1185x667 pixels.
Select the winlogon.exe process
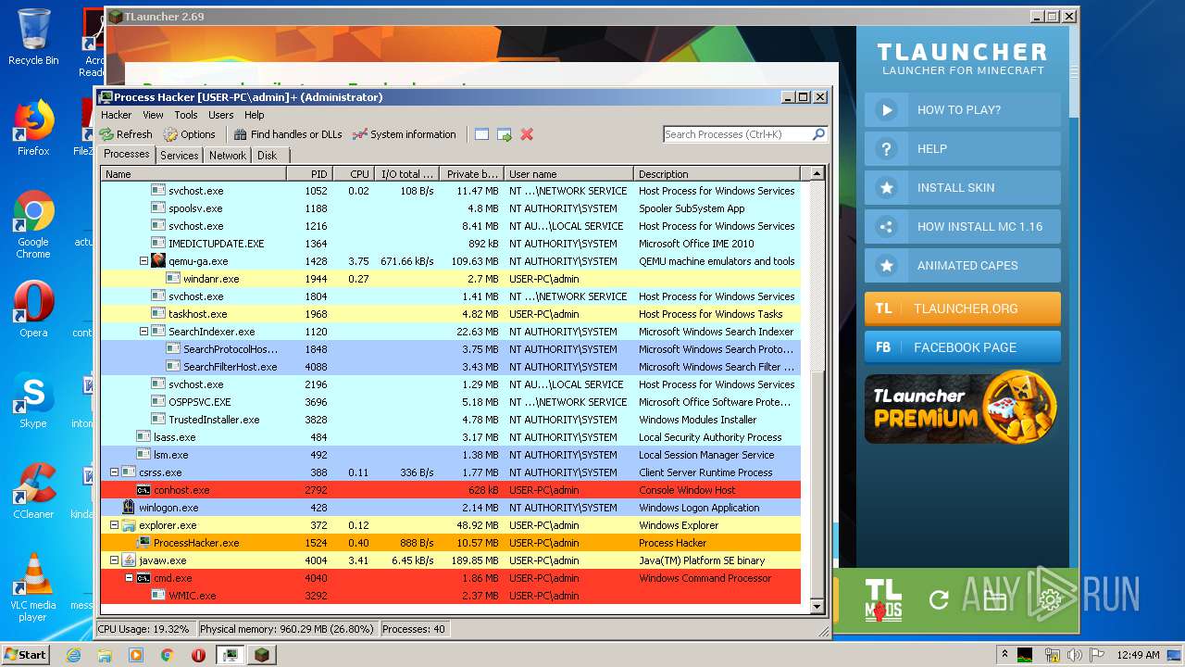tap(450, 508)
